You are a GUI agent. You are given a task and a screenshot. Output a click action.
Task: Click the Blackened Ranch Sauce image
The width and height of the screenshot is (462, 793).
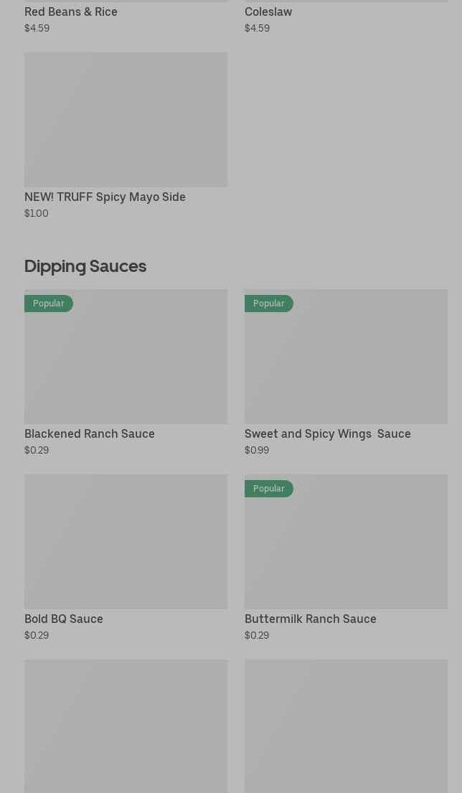point(126,363)
